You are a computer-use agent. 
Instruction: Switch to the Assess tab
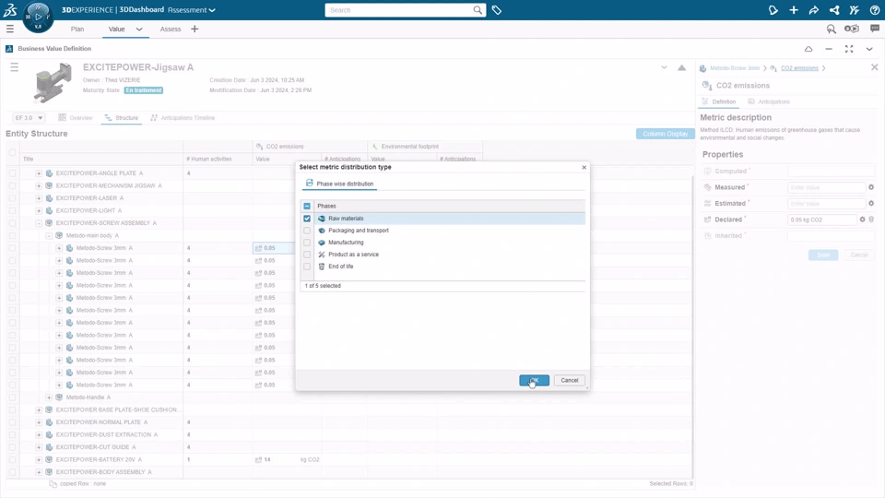point(171,29)
